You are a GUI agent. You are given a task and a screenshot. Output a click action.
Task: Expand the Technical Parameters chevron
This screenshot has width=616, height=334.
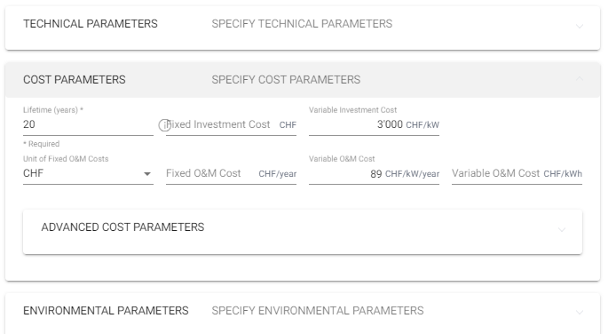580,27
